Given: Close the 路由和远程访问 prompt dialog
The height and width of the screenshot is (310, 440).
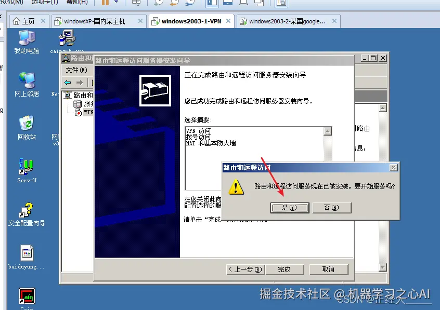Looking at the screenshot, I should point(393,168).
